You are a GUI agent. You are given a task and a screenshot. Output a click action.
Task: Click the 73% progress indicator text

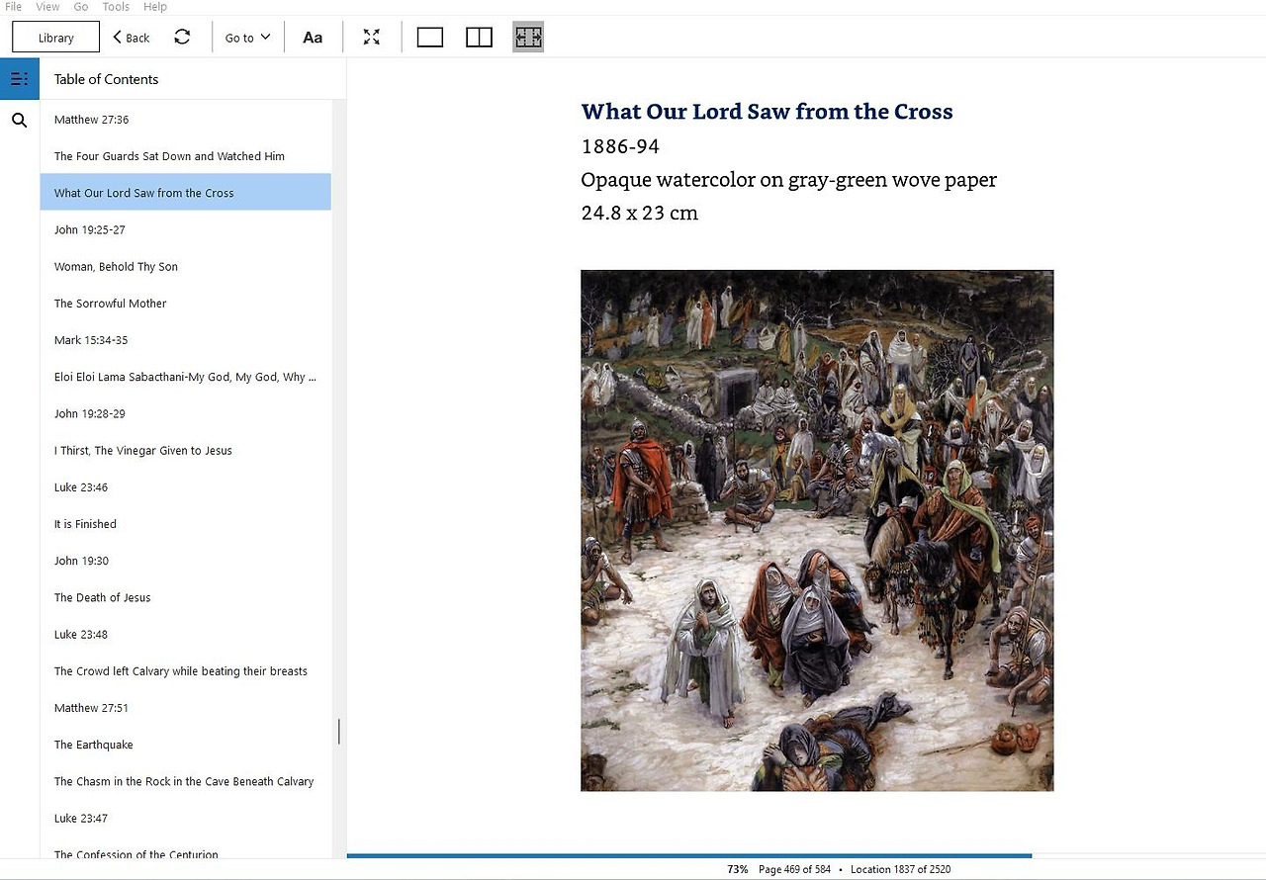(738, 869)
